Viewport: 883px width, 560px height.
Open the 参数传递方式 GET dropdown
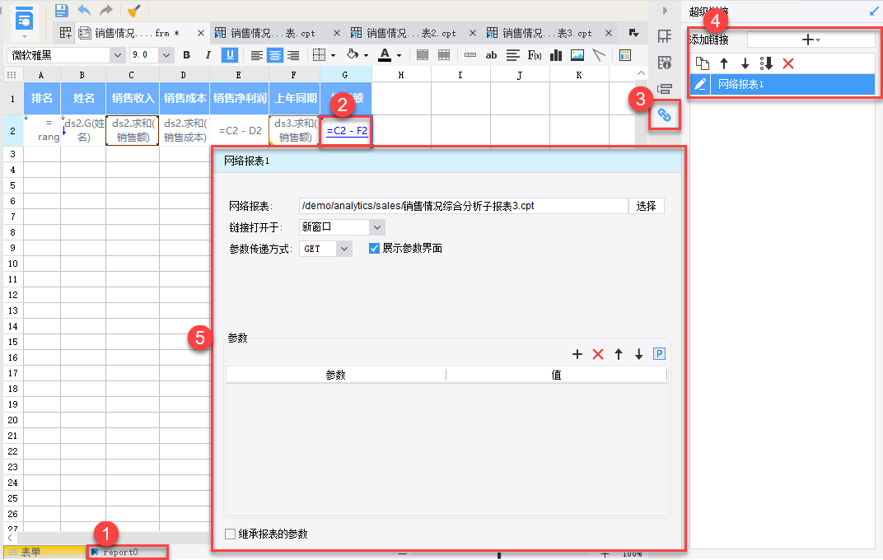tap(325, 248)
